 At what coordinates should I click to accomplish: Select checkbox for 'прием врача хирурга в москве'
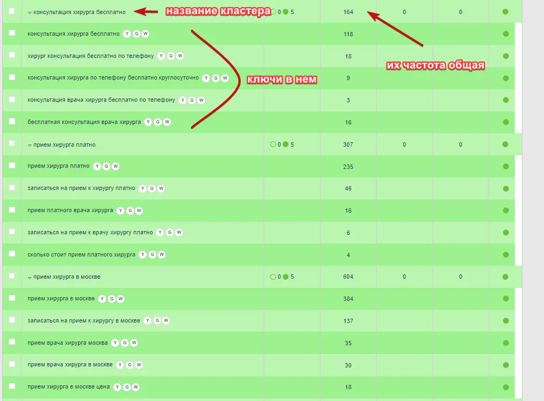[x=12, y=364]
